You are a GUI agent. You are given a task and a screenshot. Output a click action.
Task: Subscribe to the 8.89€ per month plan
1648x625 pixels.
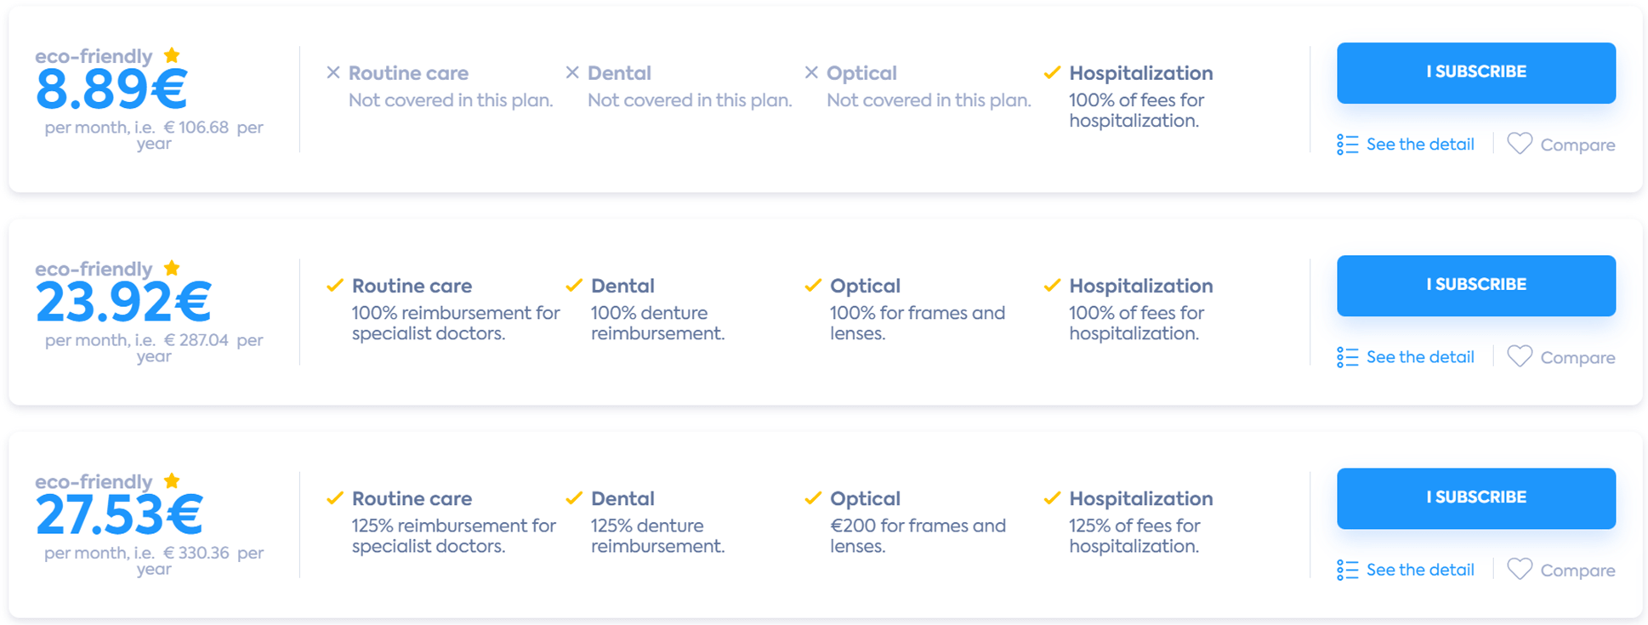click(1475, 73)
